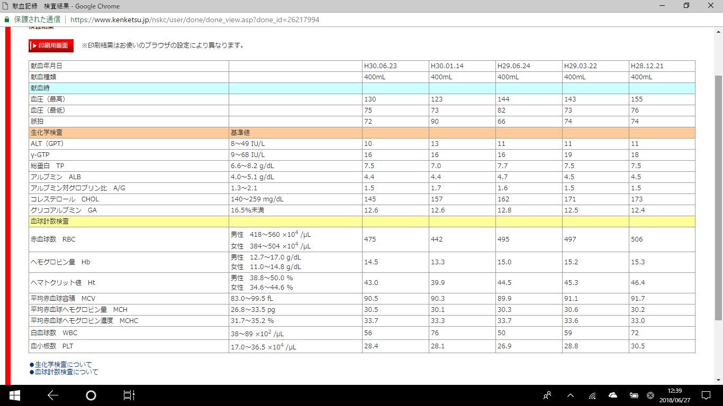This screenshot has height=406, width=723.
Task: Open the 血球計数検査について link
Action: click(x=66, y=372)
